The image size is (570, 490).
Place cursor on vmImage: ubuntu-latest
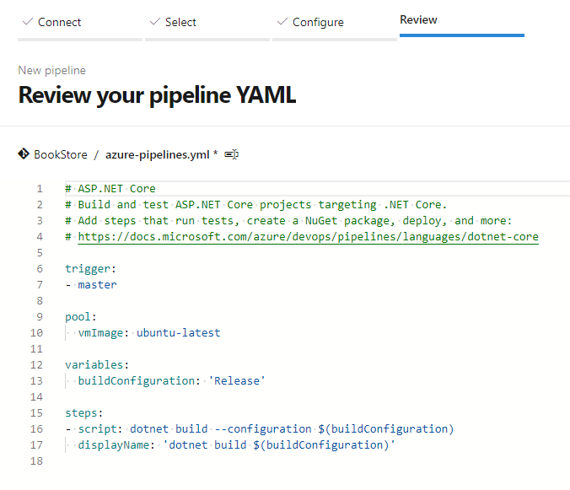coord(148,332)
